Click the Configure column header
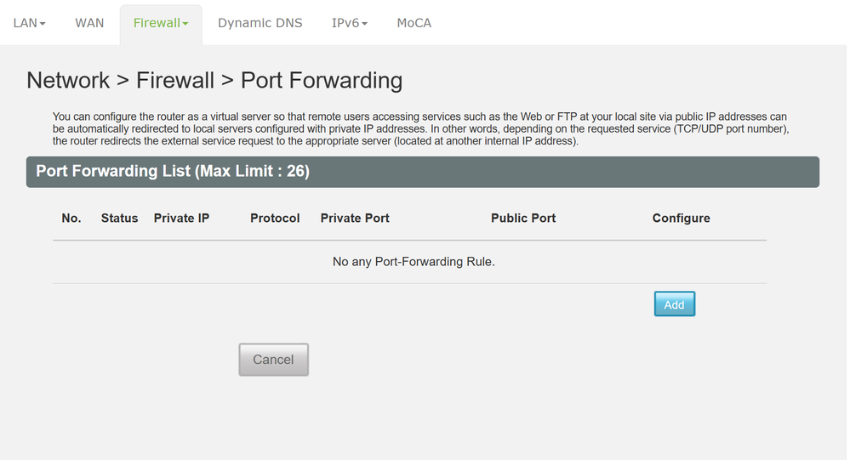Image resolution: width=850 pixels, height=460 pixels. click(681, 219)
